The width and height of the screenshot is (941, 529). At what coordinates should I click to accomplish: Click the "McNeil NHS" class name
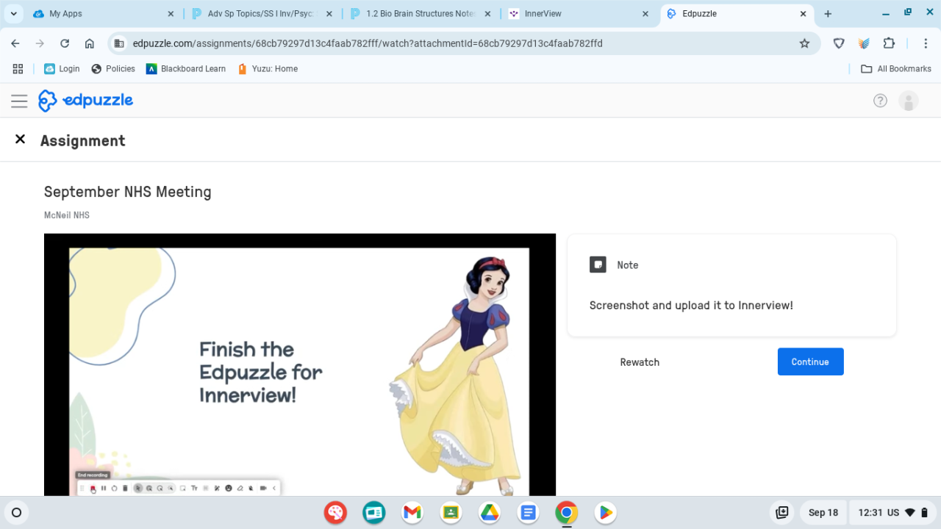coord(67,215)
